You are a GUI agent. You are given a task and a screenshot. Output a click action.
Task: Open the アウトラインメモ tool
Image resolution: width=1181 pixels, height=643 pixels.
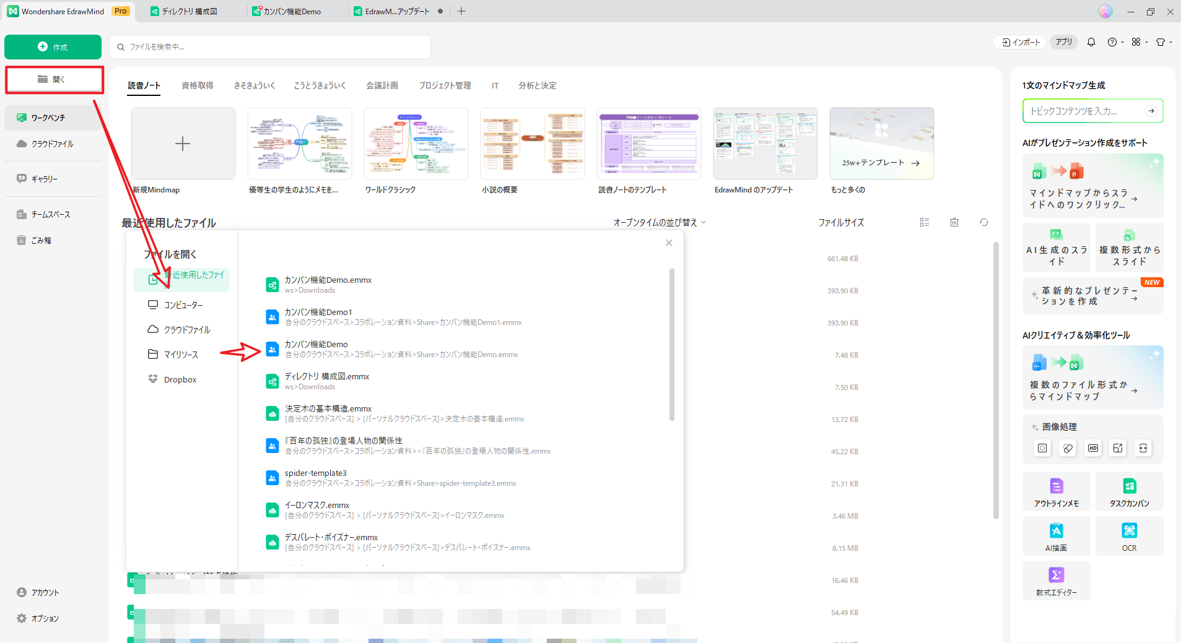[x=1057, y=491]
